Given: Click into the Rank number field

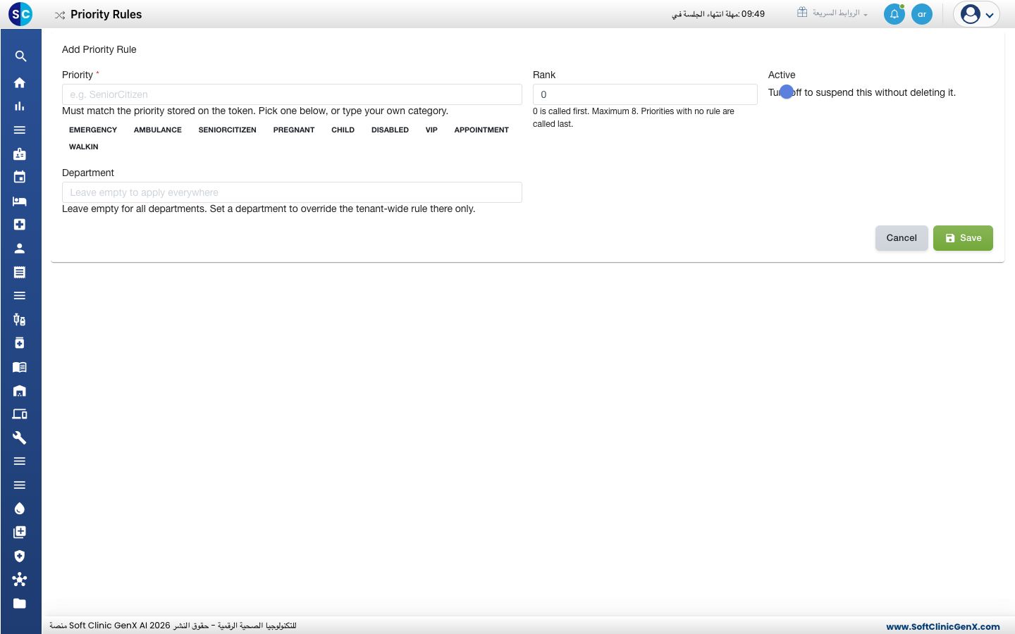Looking at the screenshot, I should pyautogui.click(x=645, y=94).
